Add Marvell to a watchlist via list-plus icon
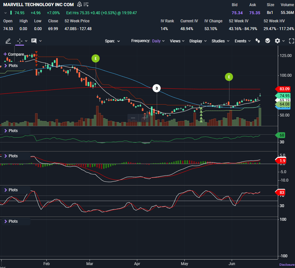This screenshot has width=295, height=268. [86, 5]
